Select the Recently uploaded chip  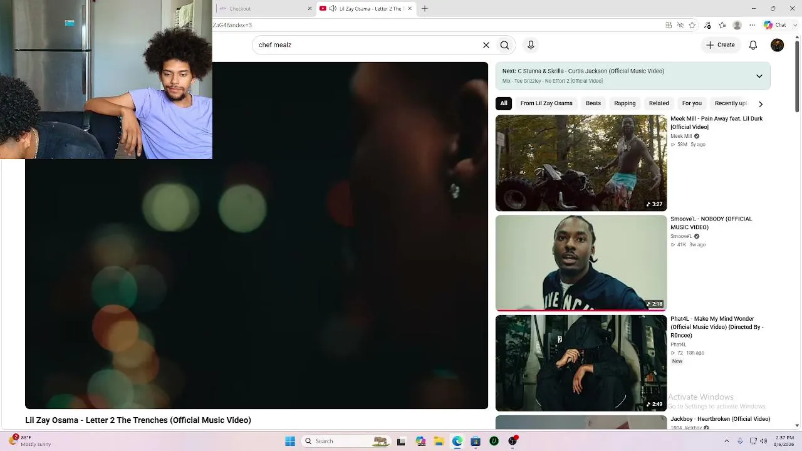(x=731, y=103)
